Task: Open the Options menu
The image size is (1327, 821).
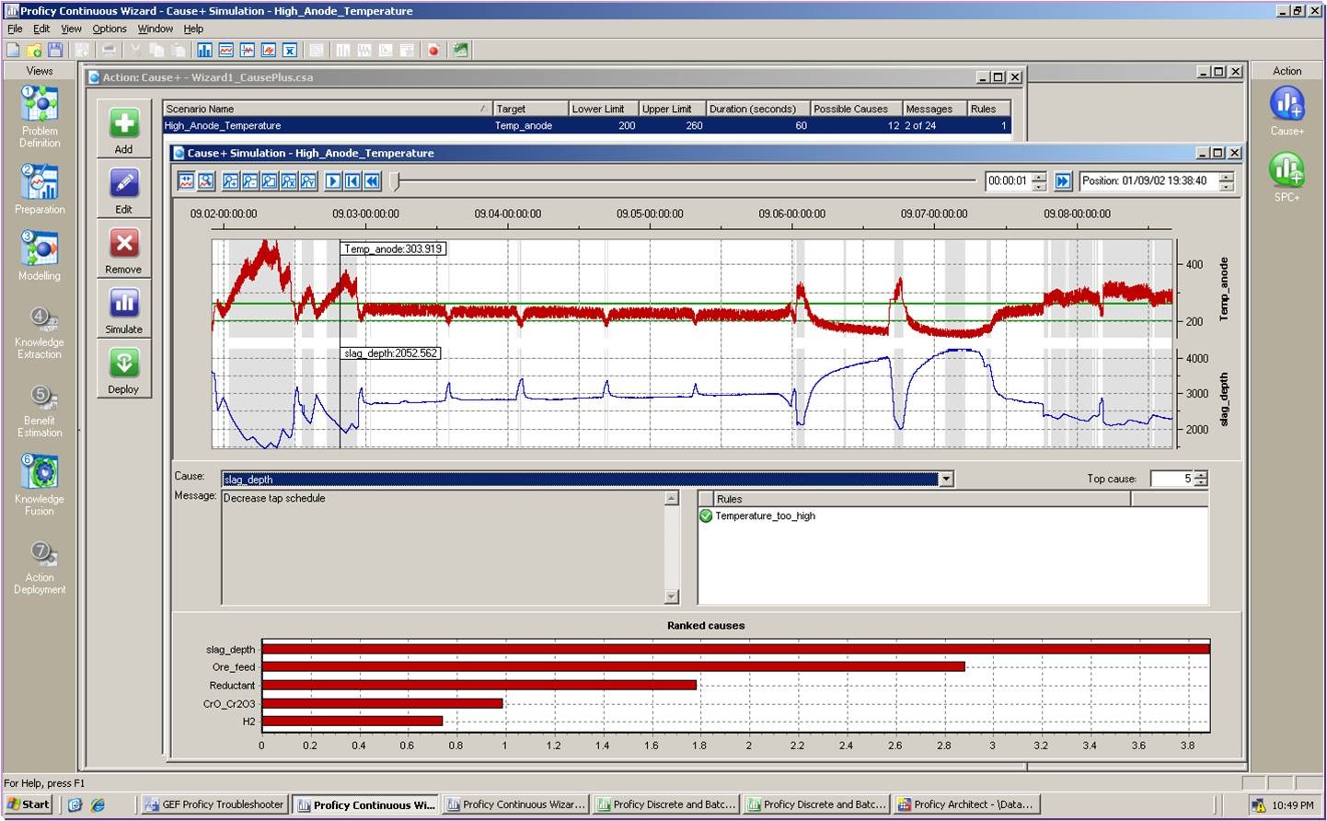Action: pyautogui.click(x=110, y=29)
